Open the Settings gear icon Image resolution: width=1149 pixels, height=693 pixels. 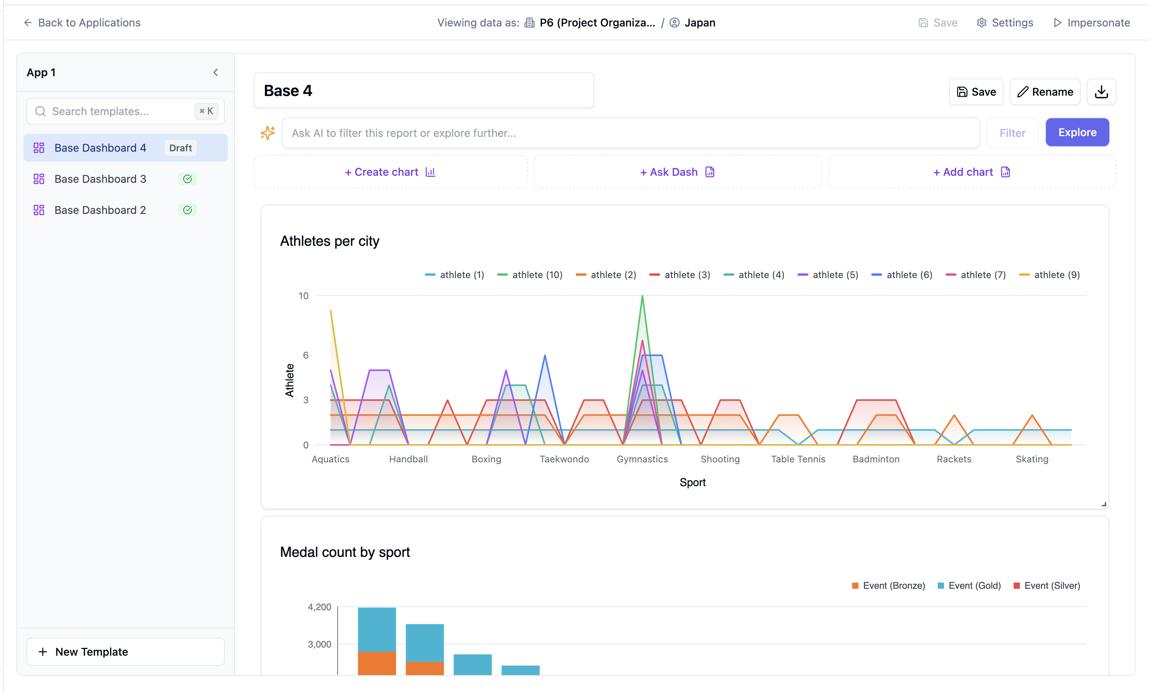pos(982,23)
